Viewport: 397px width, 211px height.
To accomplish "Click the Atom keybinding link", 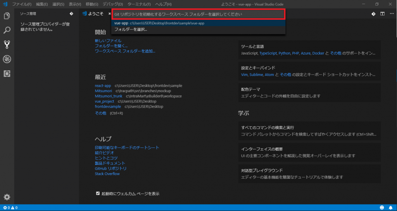I will [x=269, y=75].
